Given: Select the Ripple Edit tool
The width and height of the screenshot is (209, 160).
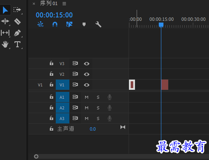Looking at the screenshot, I should point(5,21).
